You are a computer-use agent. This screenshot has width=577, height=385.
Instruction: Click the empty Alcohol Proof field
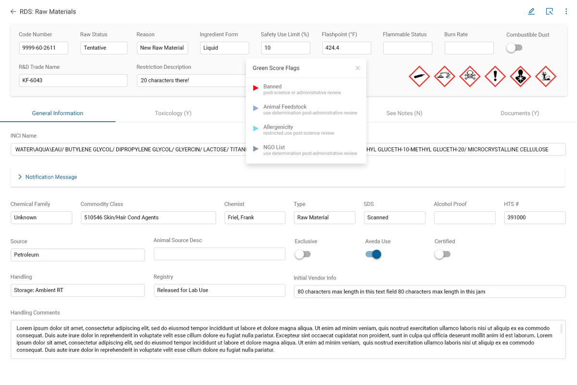[464, 218]
